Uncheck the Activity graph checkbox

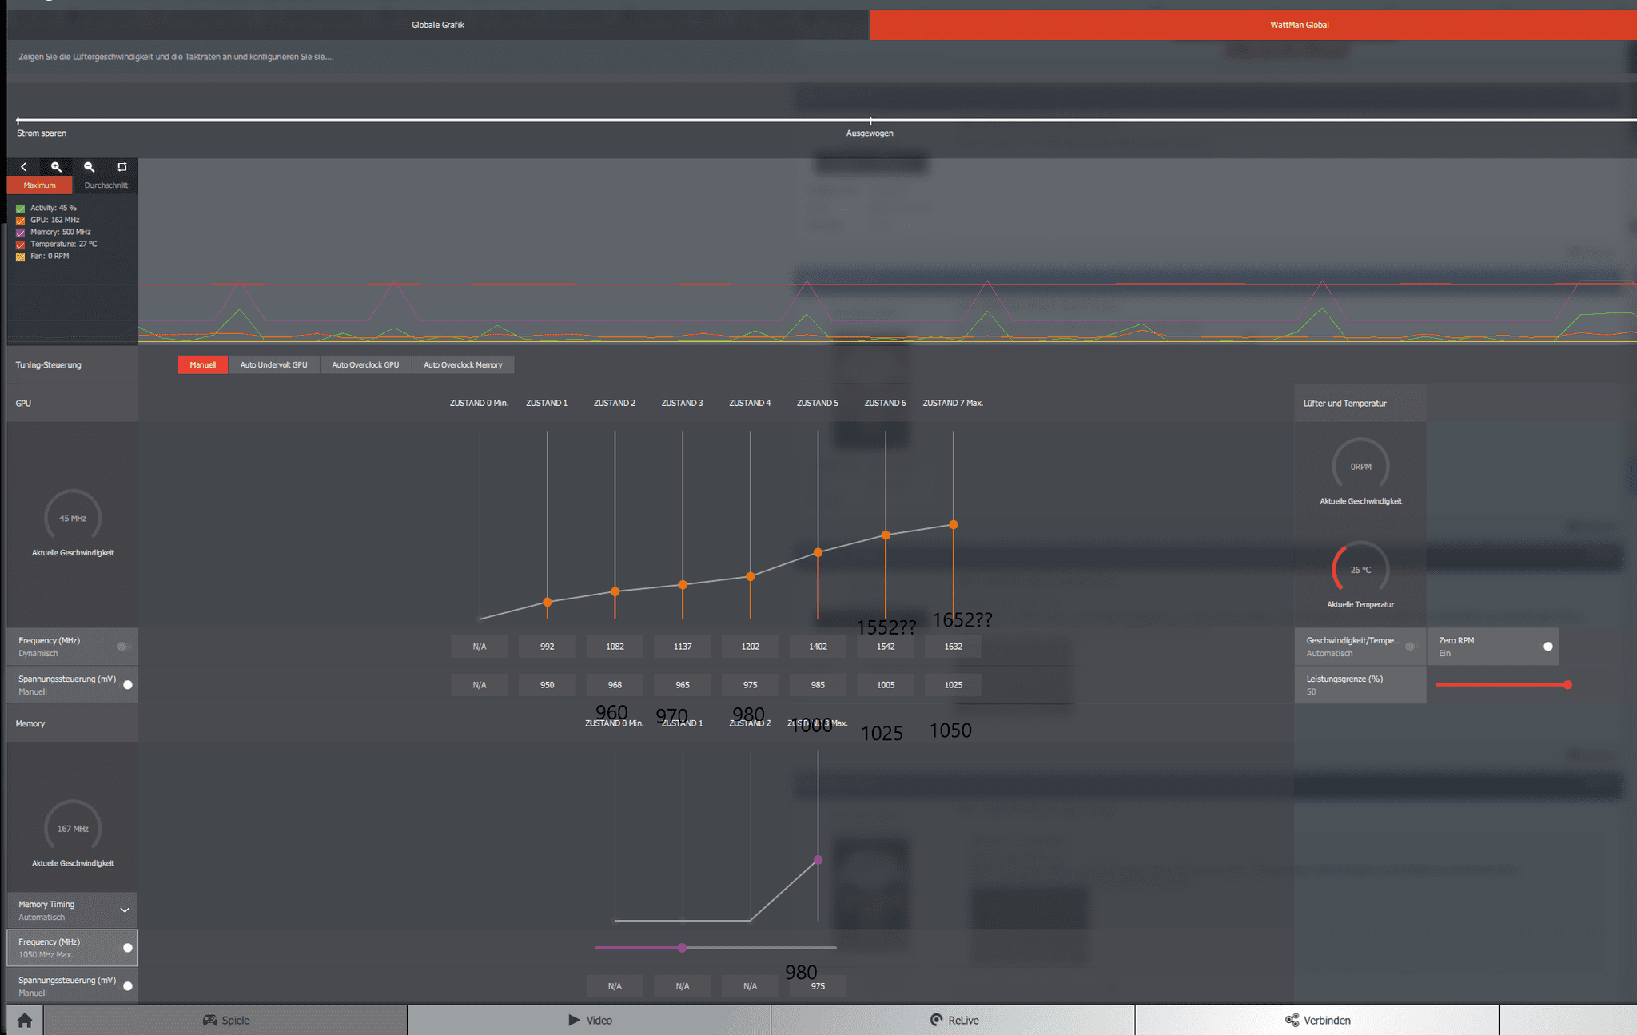[21, 209]
